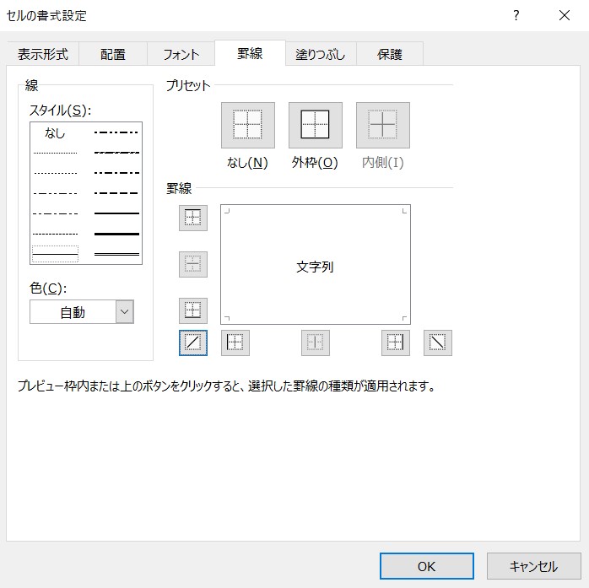Select the thin solid line style

pyautogui.click(x=55, y=254)
